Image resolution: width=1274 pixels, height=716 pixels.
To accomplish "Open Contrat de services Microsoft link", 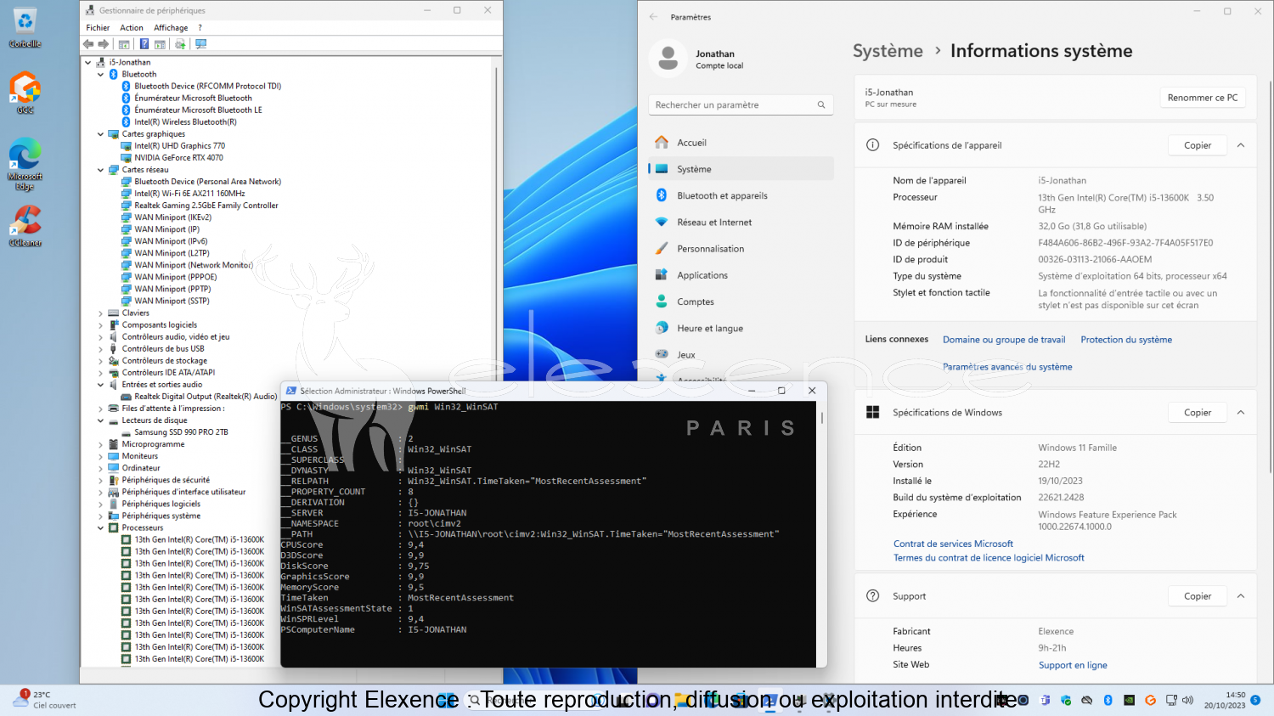I will pyautogui.click(x=953, y=544).
